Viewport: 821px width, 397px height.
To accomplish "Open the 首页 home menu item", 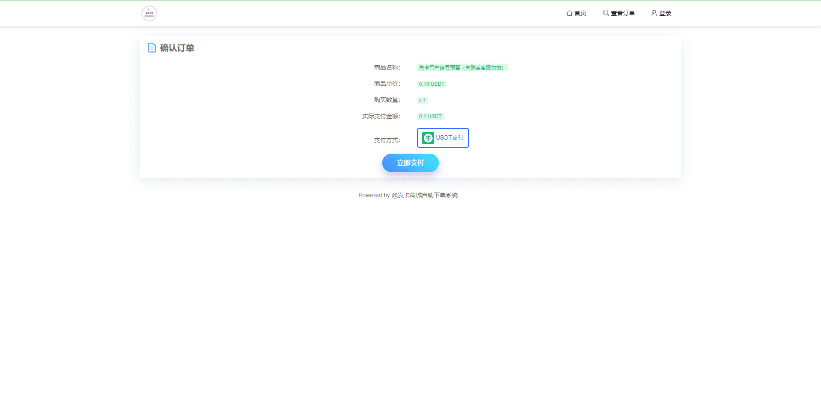I will coord(580,13).
